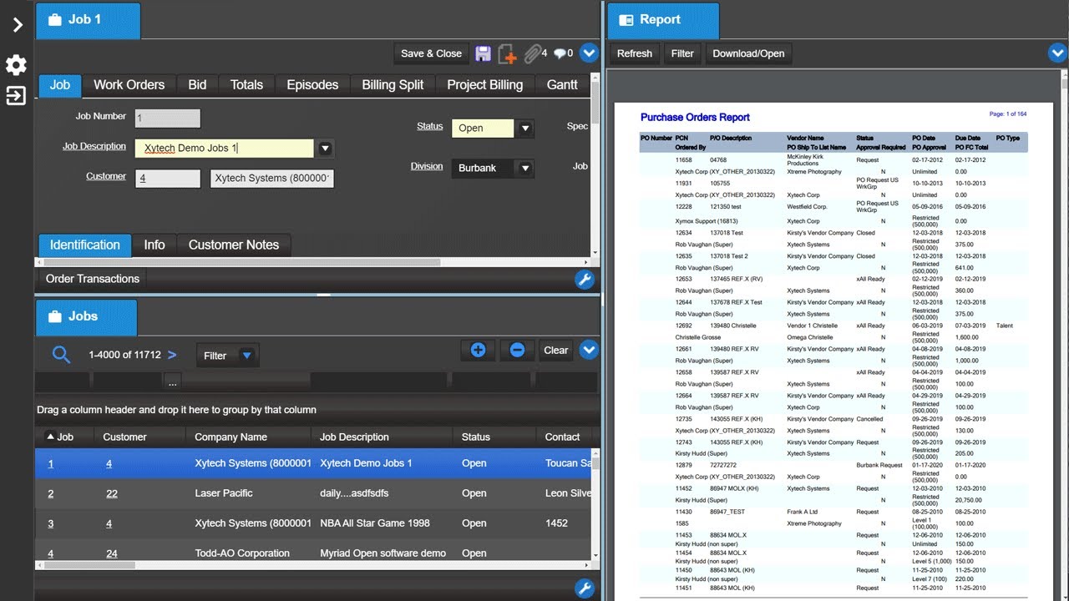The height and width of the screenshot is (601, 1069).
Task: Open job number 3 link in grid
Action: coord(51,523)
